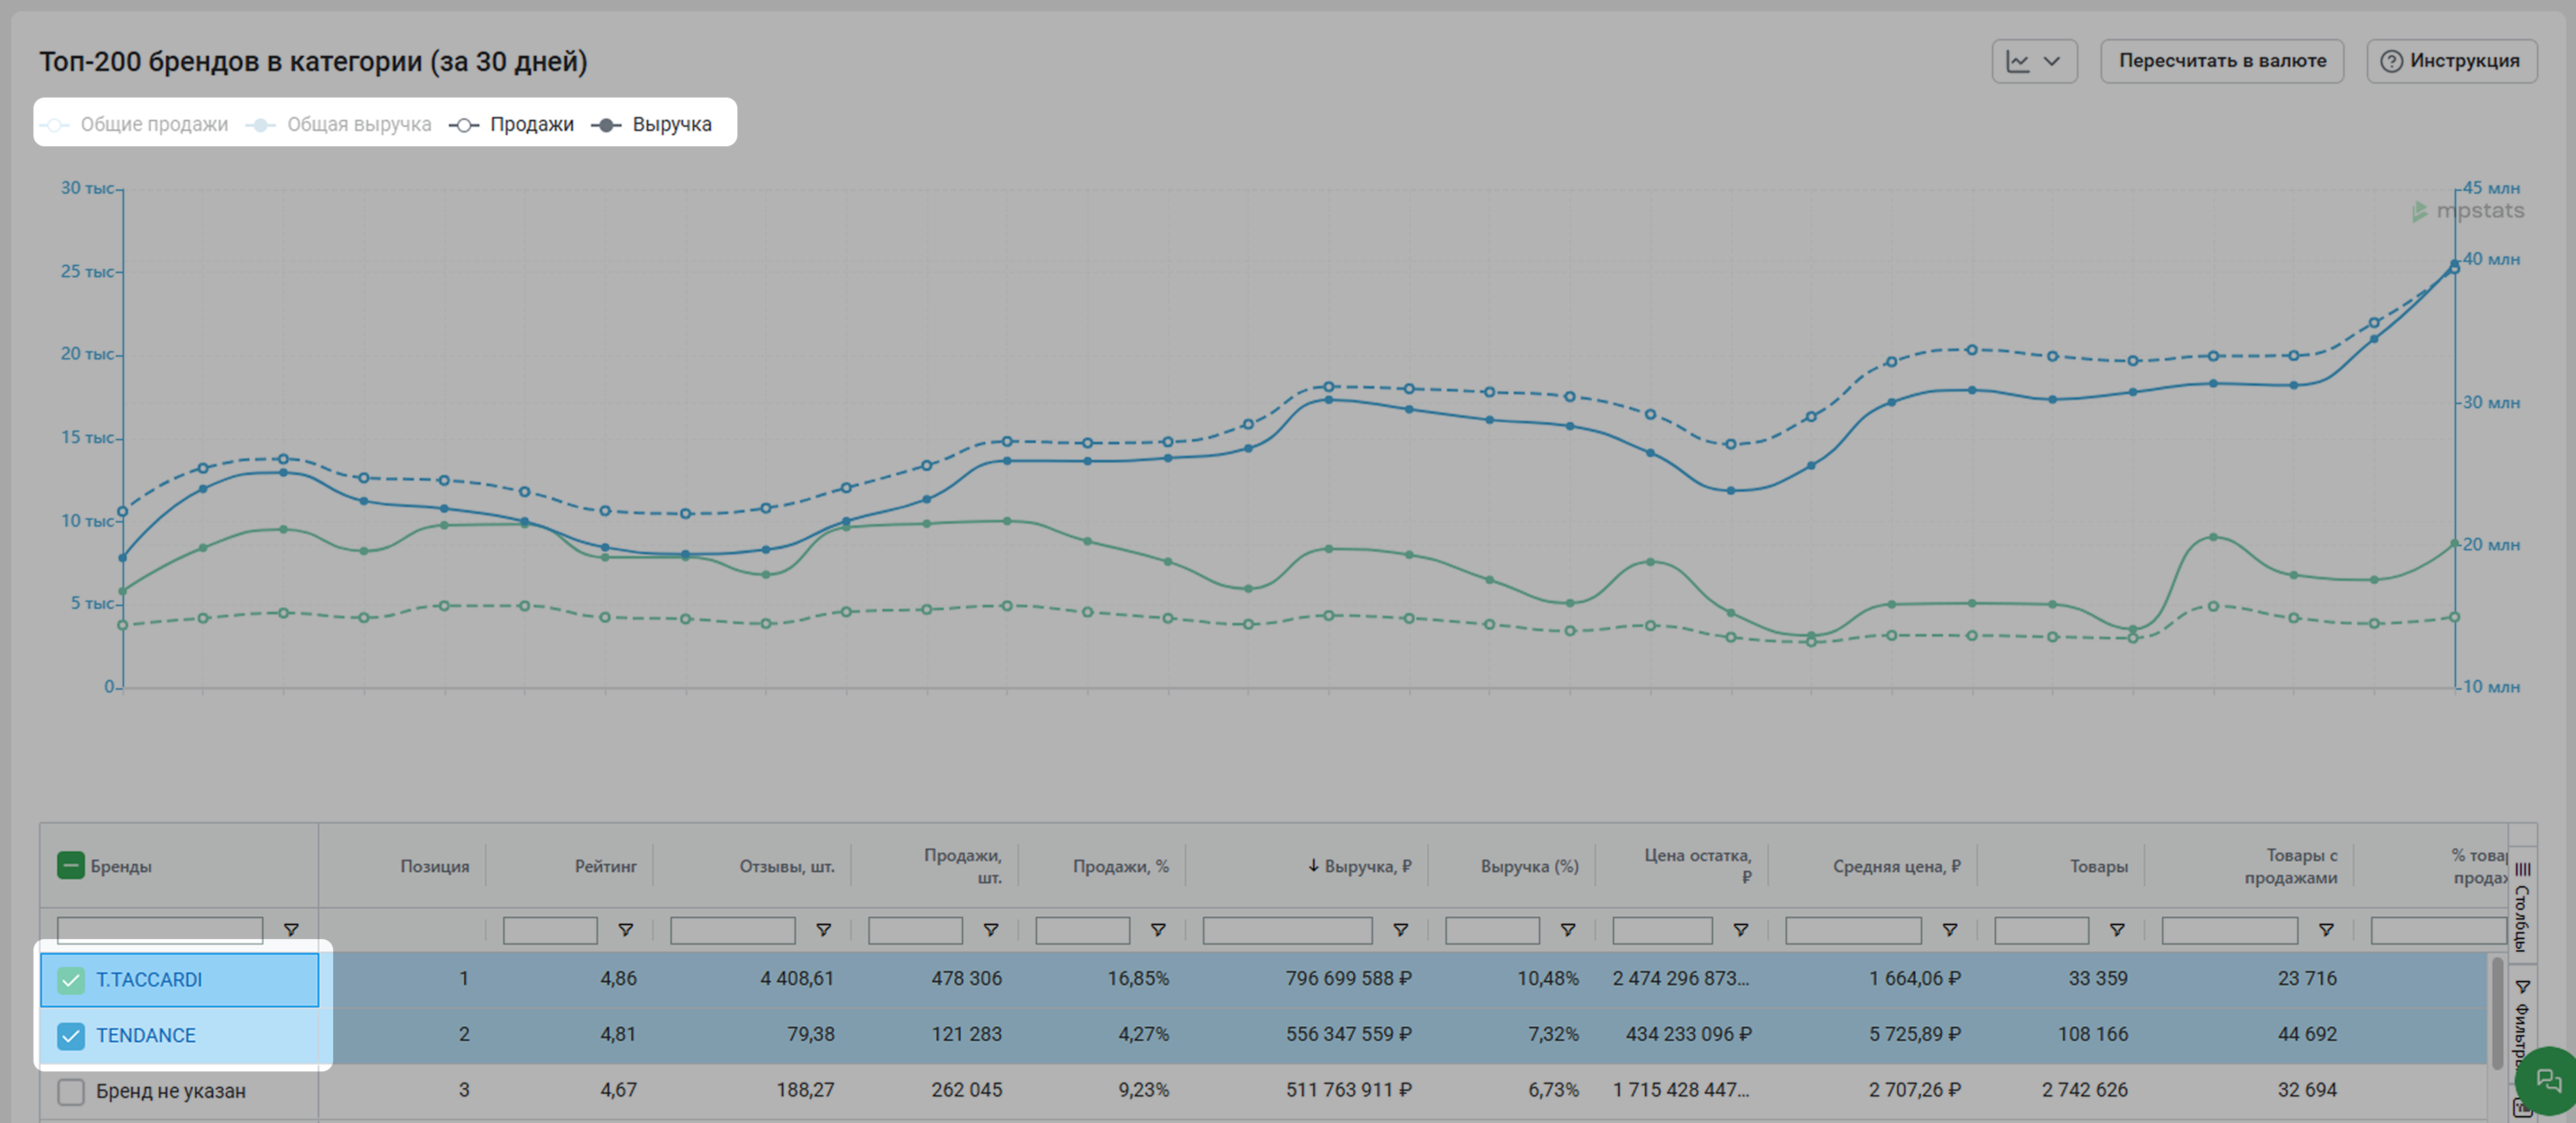2576x1123 pixels.
Task: Open the filter icon for Рейтинг column
Action: (625, 929)
